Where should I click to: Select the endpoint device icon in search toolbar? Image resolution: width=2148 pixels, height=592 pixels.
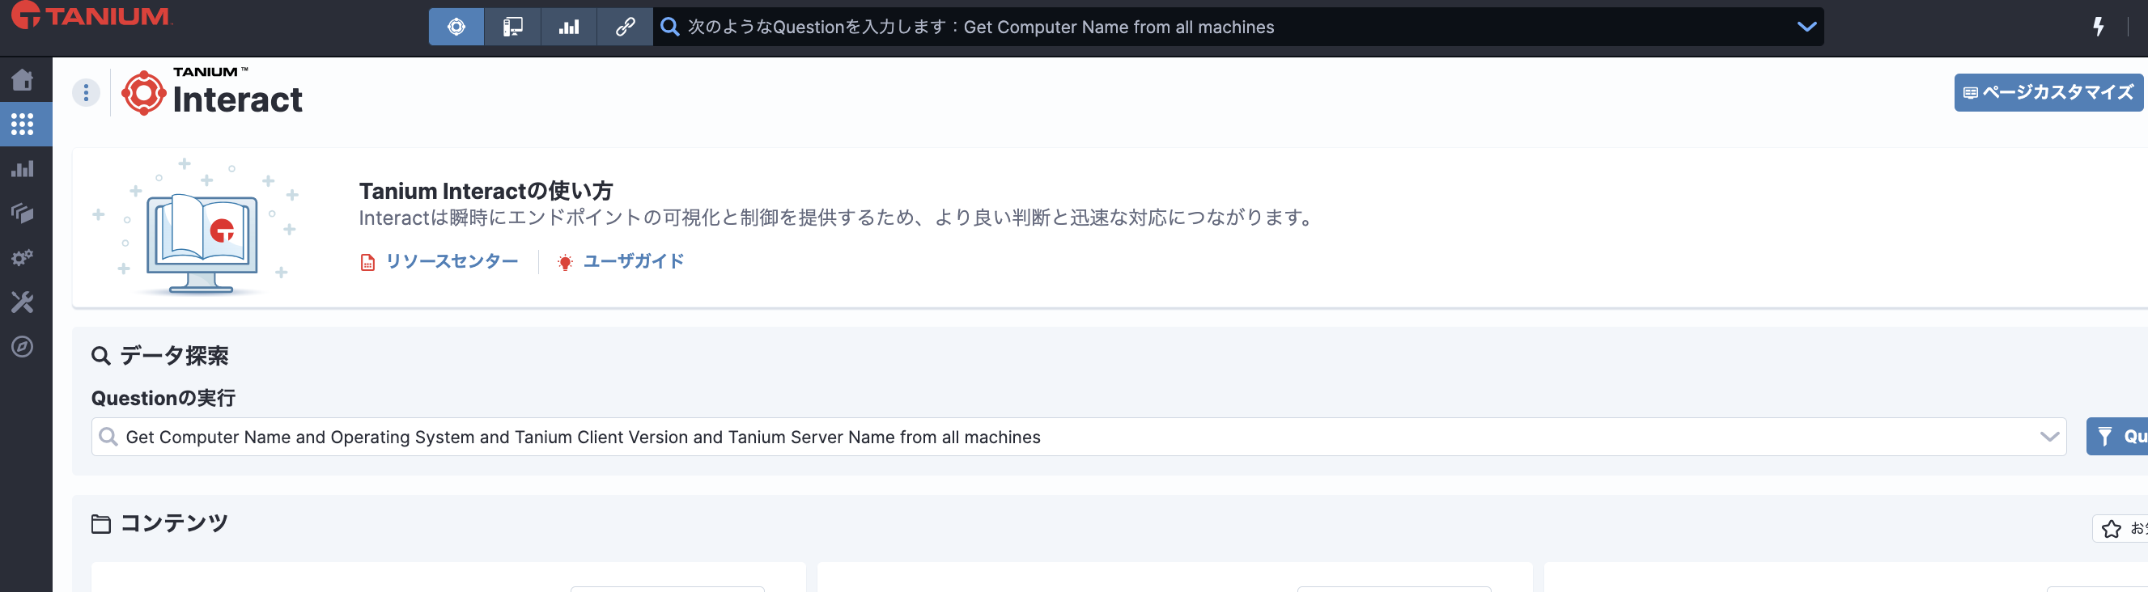coord(512,27)
